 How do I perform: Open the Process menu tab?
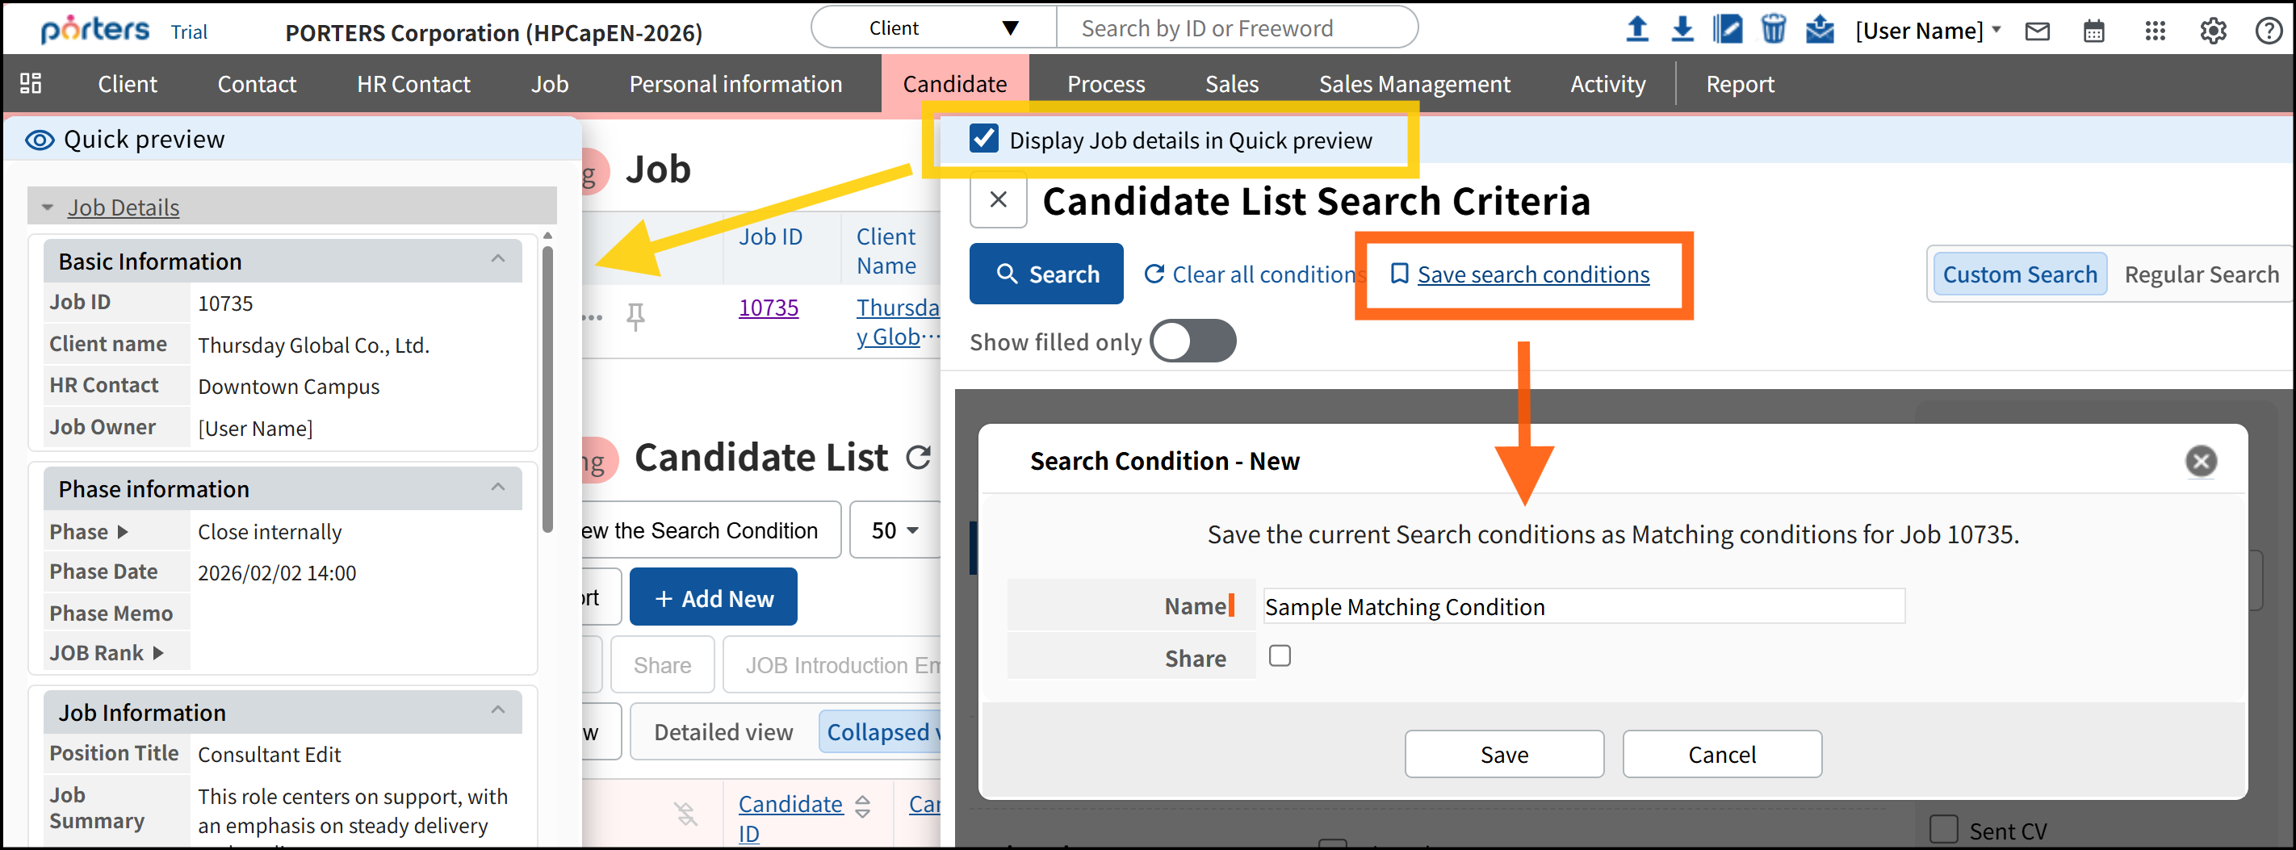tap(1106, 85)
